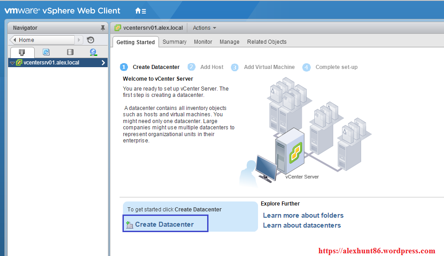Select VMs and Templates inventory tab icon

[x=46, y=52]
